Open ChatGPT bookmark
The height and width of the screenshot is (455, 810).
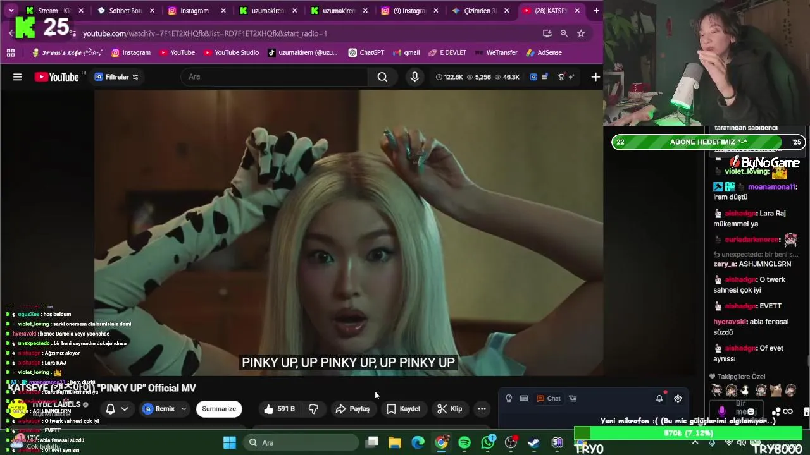(366, 52)
